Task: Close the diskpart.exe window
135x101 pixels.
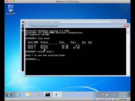Action: (x=126, y=26)
